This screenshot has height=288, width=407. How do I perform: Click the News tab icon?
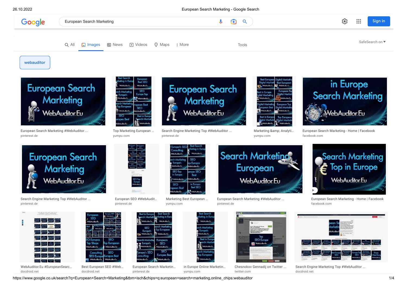point(109,45)
